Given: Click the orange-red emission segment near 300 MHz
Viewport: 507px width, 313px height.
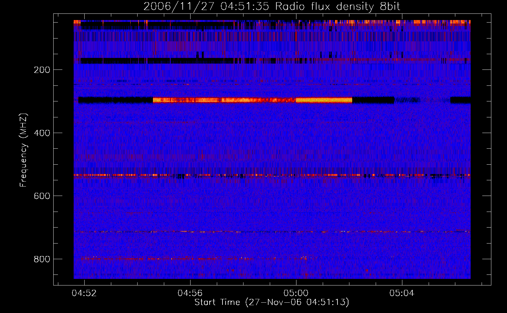Looking at the screenshot, I should click(224, 100).
